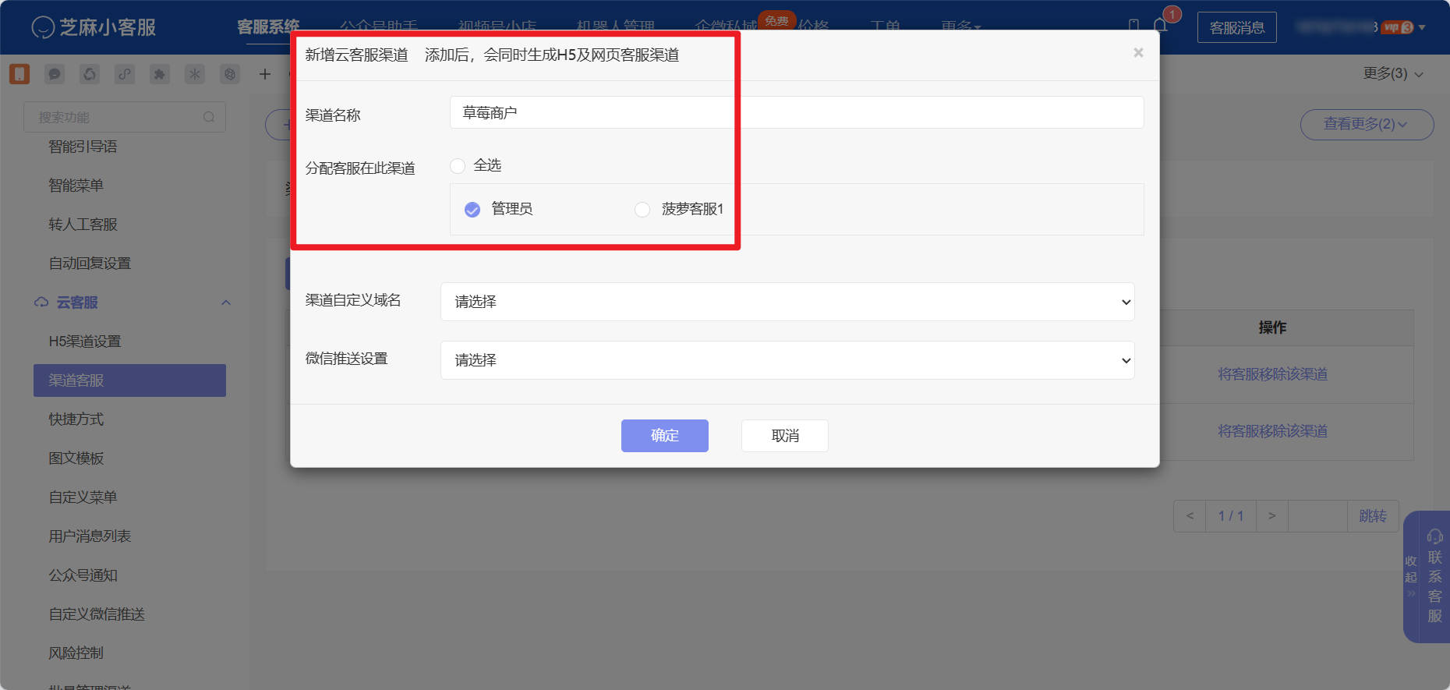Click the page number jump input box
Screen dimensions: 1450x690
pyautogui.click(x=1317, y=516)
